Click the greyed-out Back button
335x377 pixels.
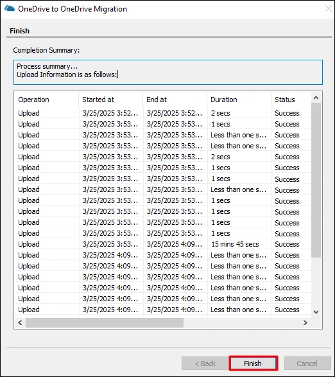point(205,364)
